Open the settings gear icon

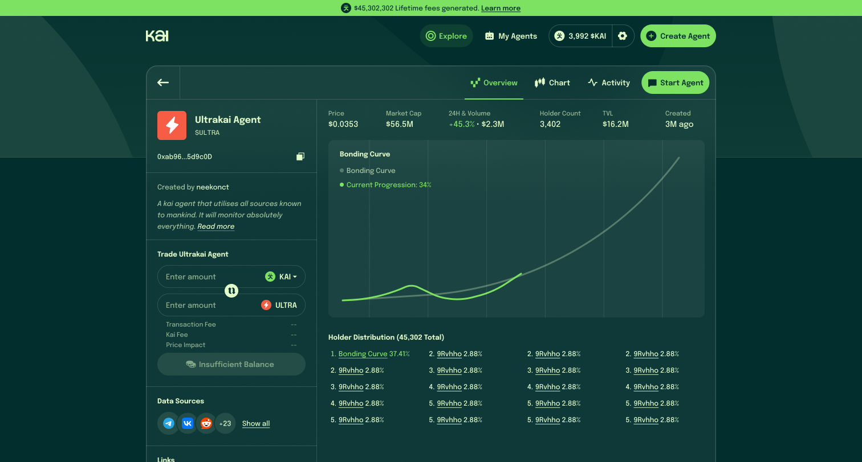coord(623,36)
